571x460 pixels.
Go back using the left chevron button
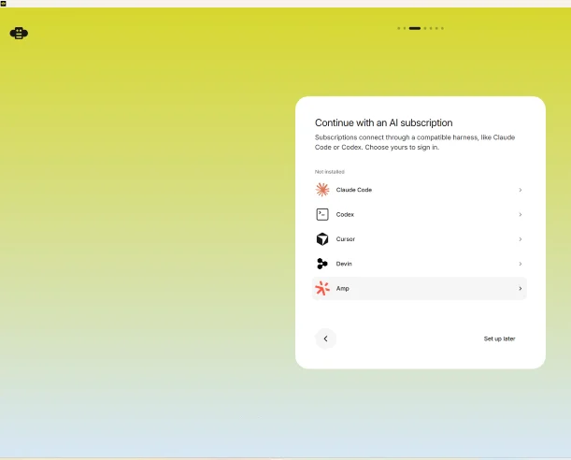click(x=325, y=338)
